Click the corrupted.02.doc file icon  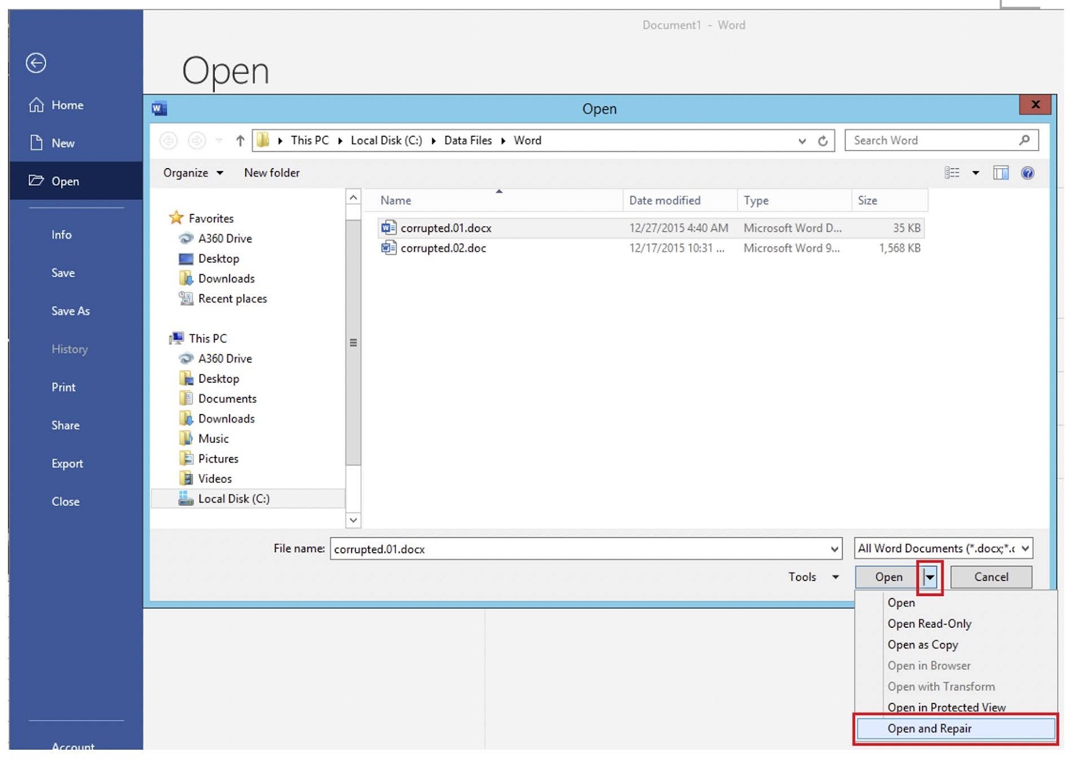tap(388, 248)
